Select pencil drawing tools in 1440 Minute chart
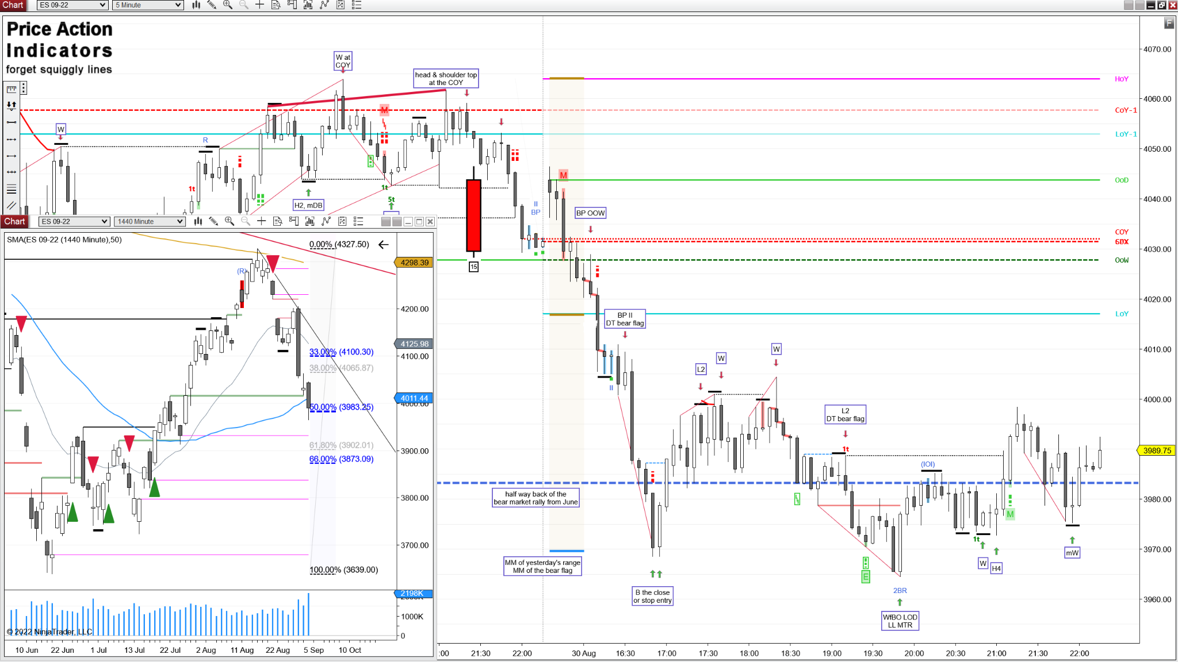The image size is (1178, 662). tap(213, 221)
